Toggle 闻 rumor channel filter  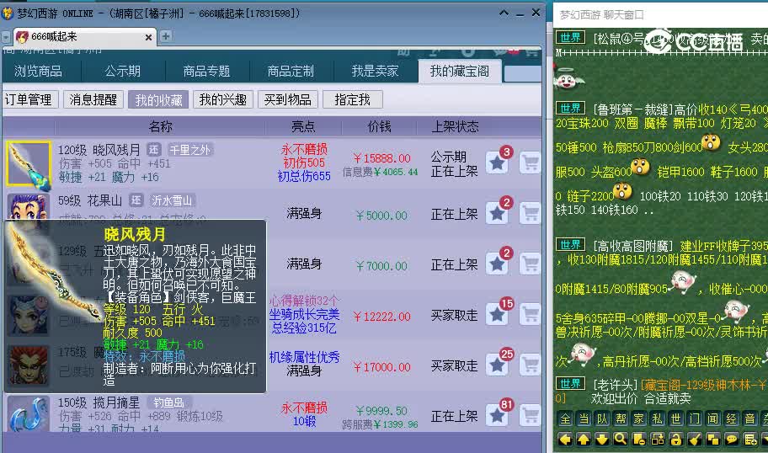coord(713,418)
